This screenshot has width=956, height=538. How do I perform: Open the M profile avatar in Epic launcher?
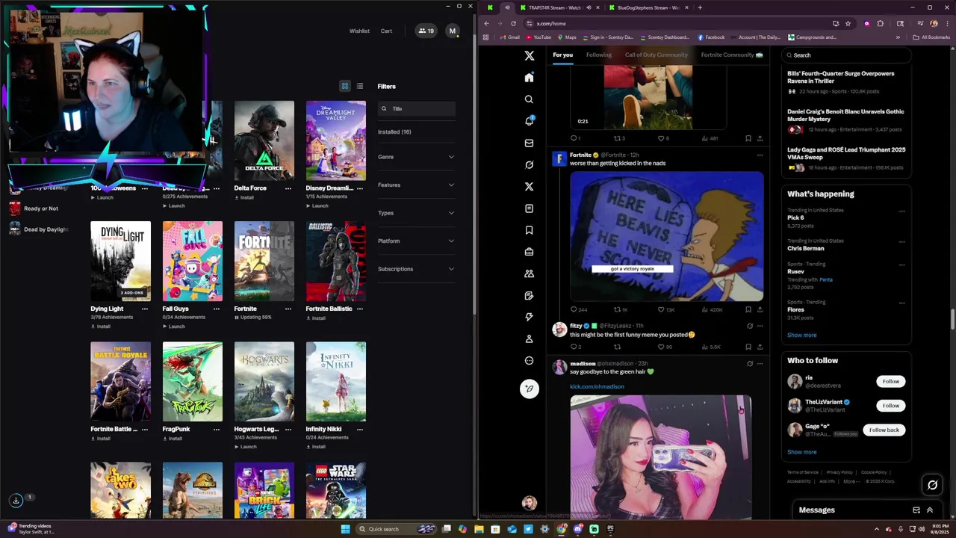452,31
